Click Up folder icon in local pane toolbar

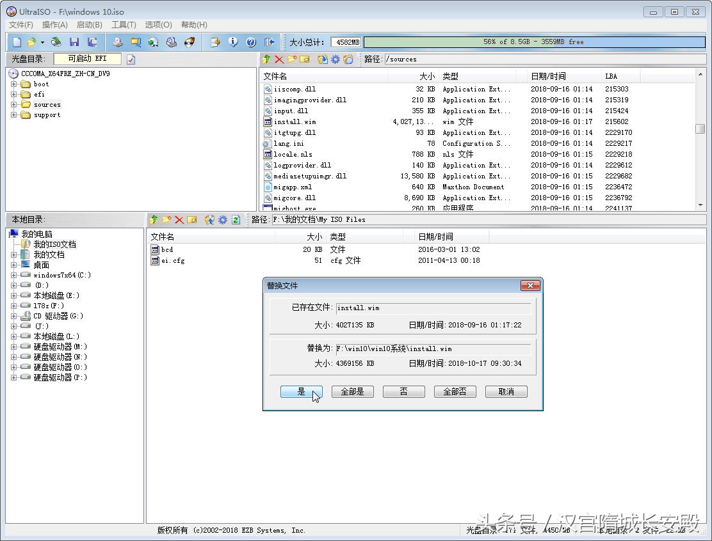[x=154, y=220]
